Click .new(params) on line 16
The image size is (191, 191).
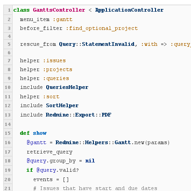click(150, 143)
